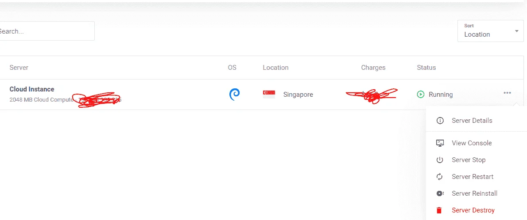Click the Sort dropdown arrow
Screen dimensions: 527x220
516,31
